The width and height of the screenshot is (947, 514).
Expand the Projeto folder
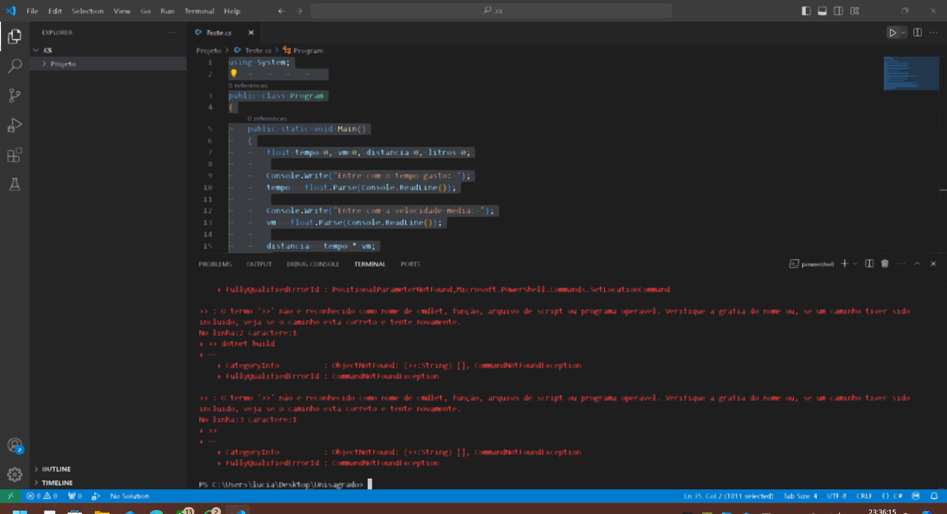[63, 64]
